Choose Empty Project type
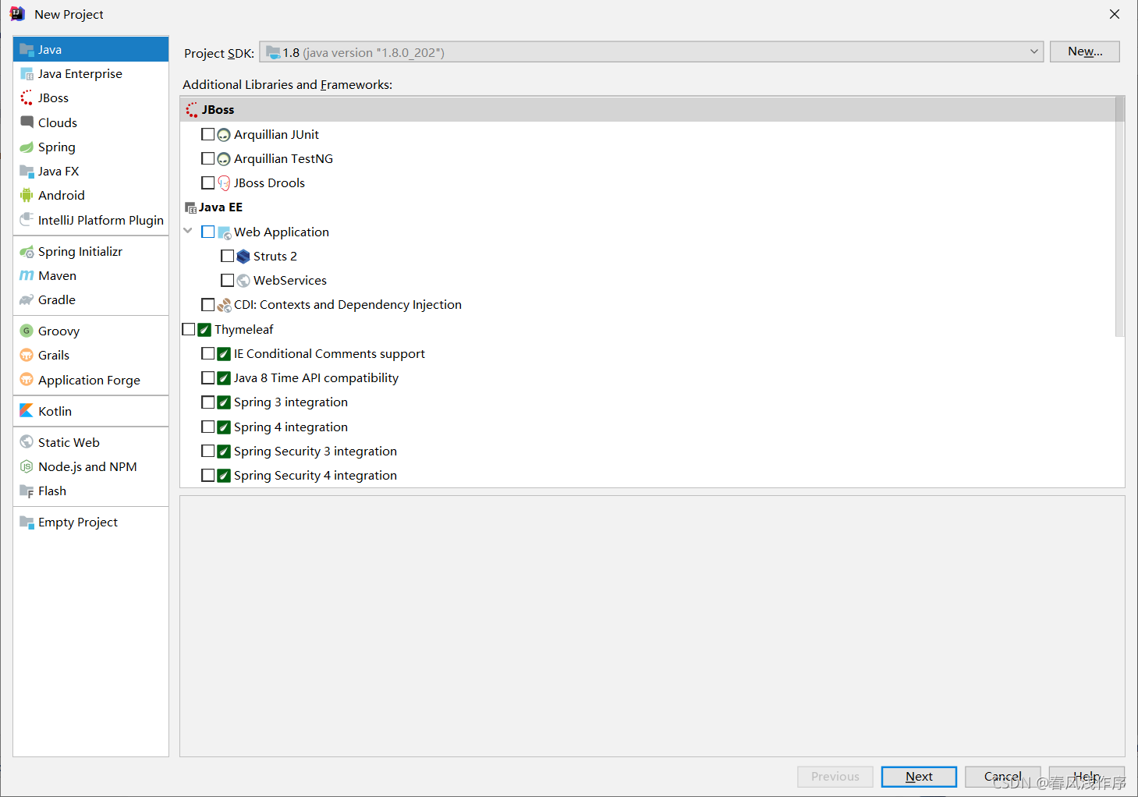 coord(91,522)
